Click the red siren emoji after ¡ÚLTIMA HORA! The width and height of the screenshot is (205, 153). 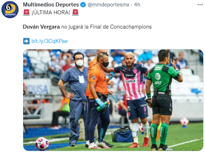[75, 13]
